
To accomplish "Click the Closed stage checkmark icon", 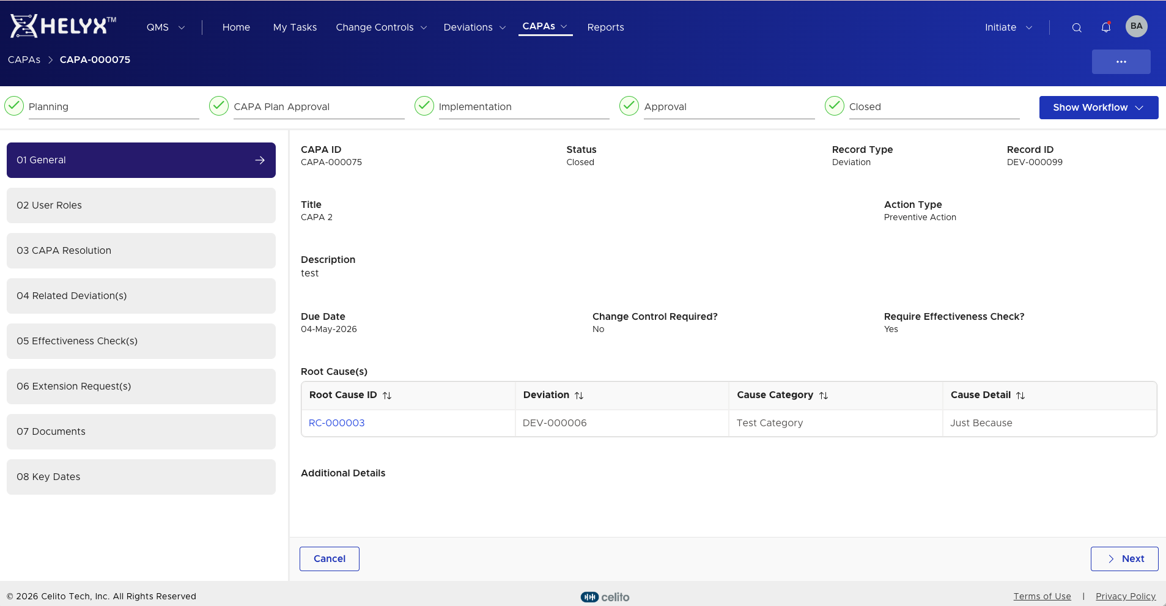I will (x=835, y=106).
